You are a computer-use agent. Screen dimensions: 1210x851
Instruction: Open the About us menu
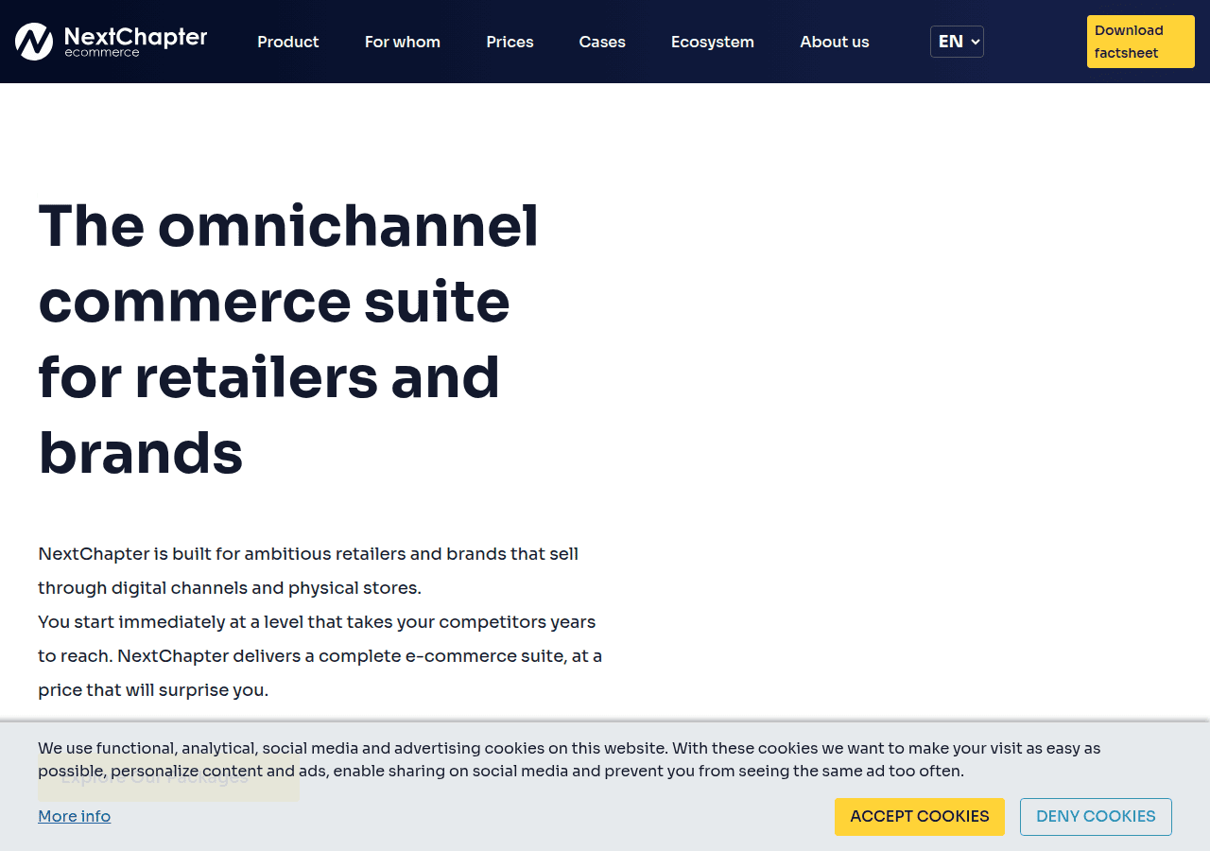point(835,42)
